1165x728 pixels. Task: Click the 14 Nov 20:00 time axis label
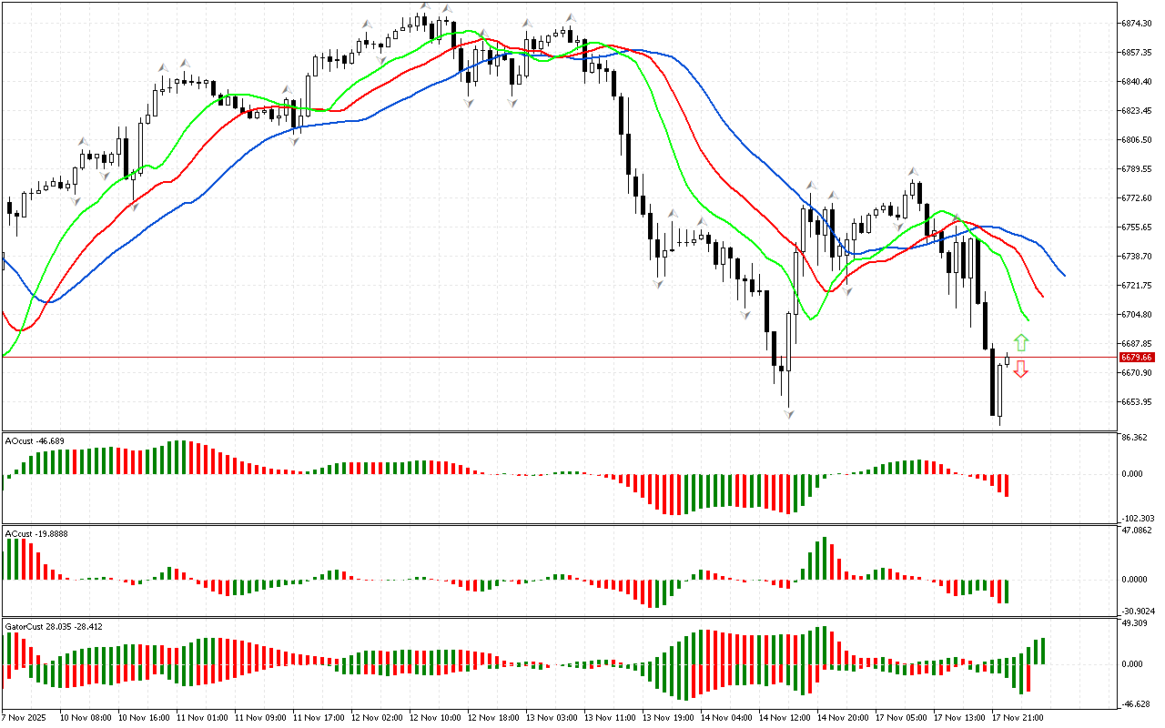pyautogui.click(x=844, y=717)
